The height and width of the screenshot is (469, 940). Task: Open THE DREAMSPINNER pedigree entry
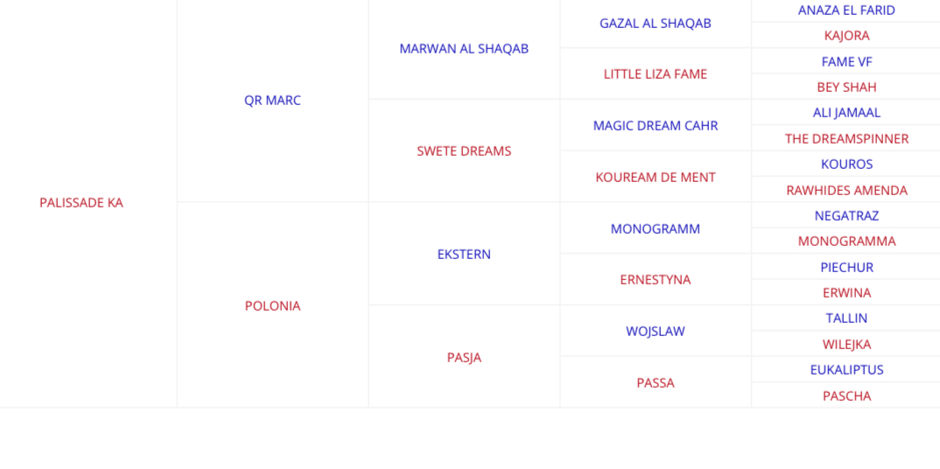click(846, 139)
